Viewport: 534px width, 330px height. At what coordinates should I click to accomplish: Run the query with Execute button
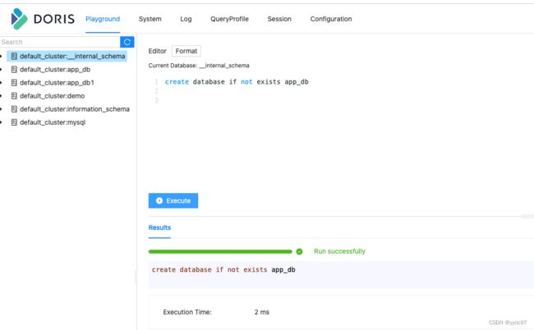point(173,201)
